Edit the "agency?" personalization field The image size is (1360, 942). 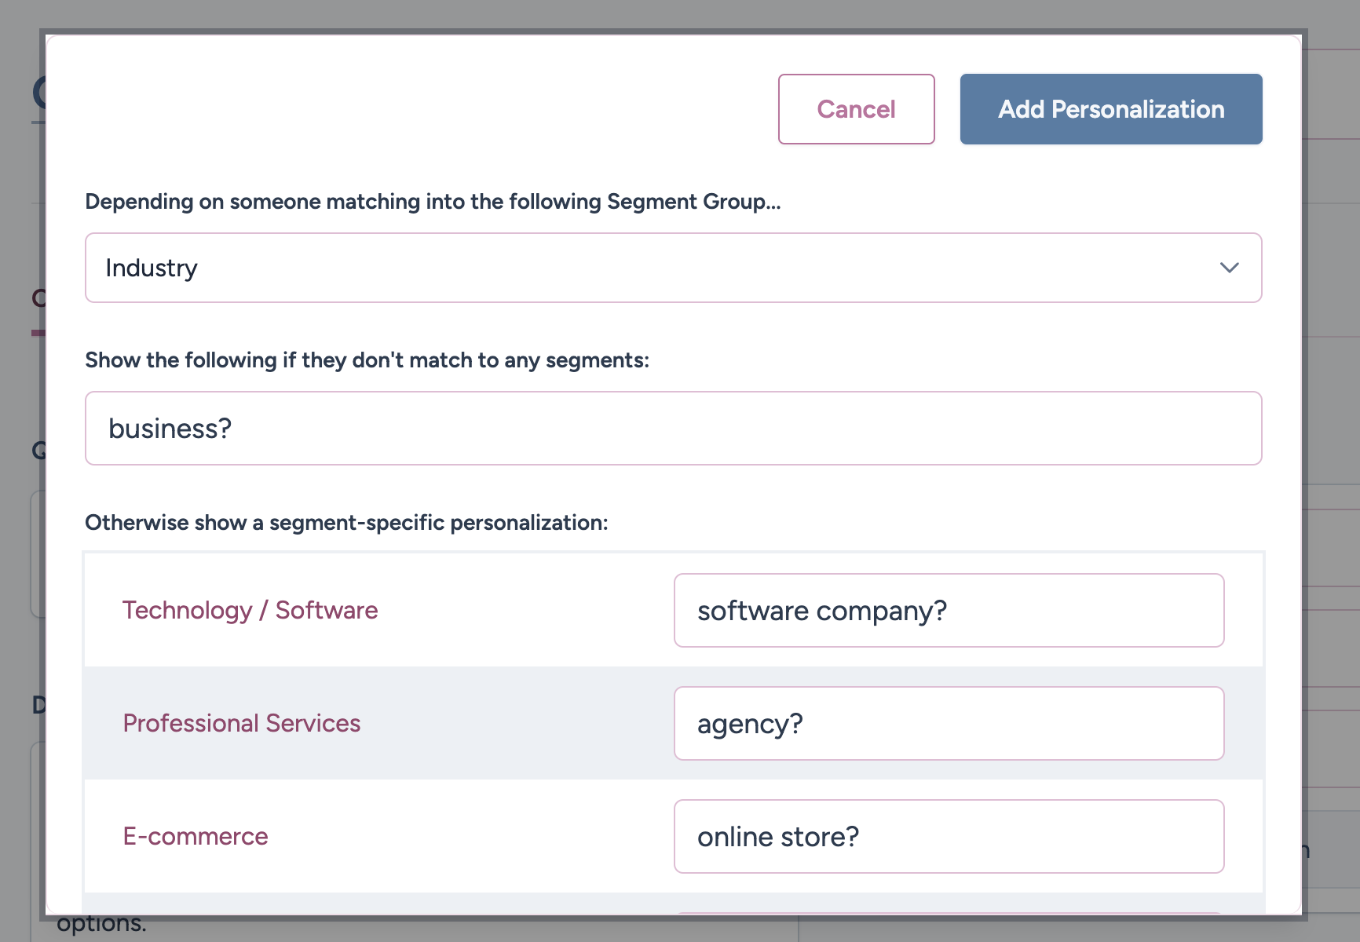tap(948, 724)
